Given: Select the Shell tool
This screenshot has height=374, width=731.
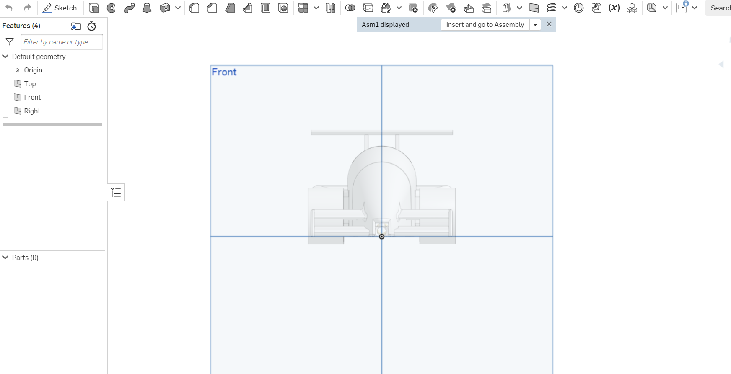Looking at the screenshot, I should pyautogui.click(x=265, y=8).
